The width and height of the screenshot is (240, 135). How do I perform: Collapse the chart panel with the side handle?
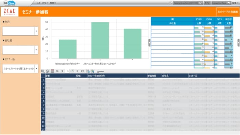click(149, 42)
